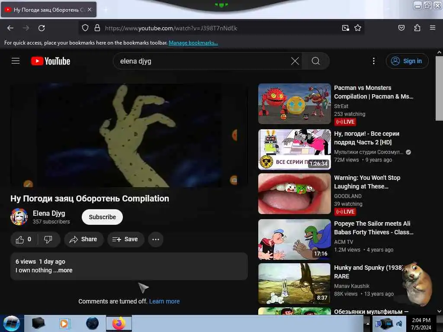The image size is (443, 332).
Task: Open Elena Djyg channel name link
Action: (x=49, y=214)
